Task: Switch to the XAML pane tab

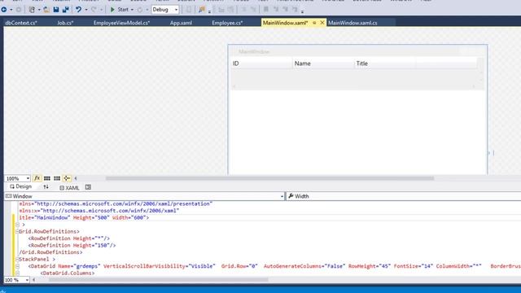Action: tap(69, 188)
